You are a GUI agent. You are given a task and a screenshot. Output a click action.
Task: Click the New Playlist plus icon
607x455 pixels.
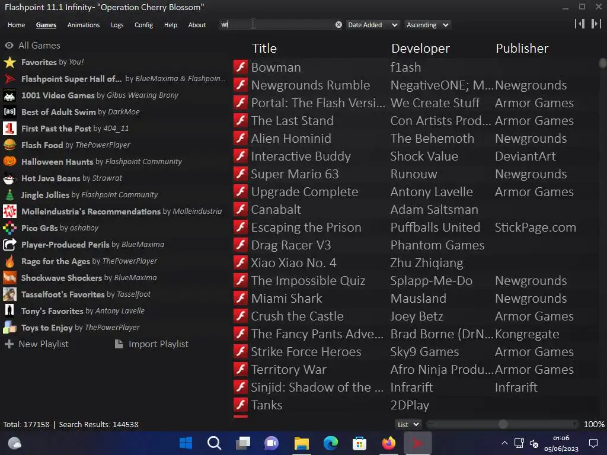[9, 344]
